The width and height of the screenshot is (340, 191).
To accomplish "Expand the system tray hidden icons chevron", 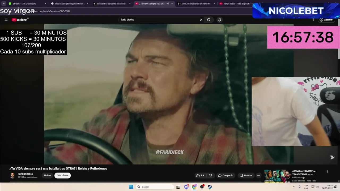I will click(294, 187).
